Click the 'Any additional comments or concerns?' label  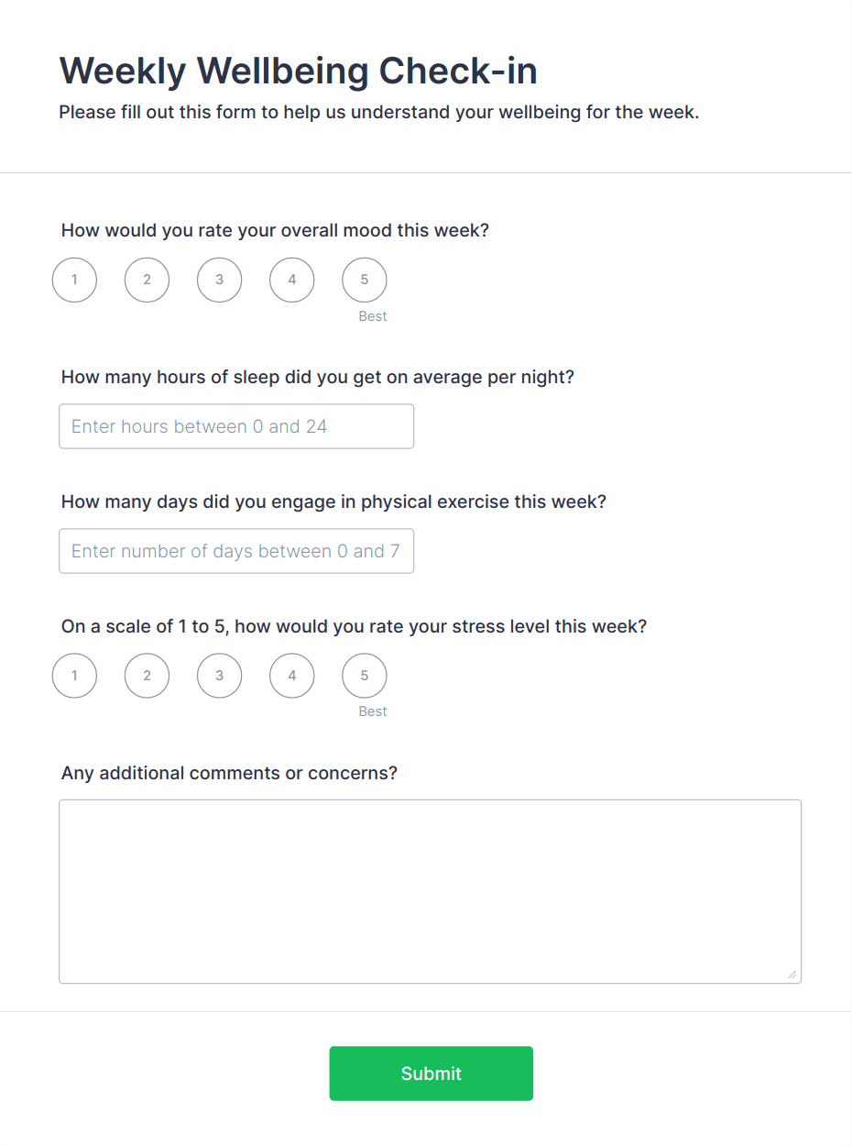(x=229, y=773)
